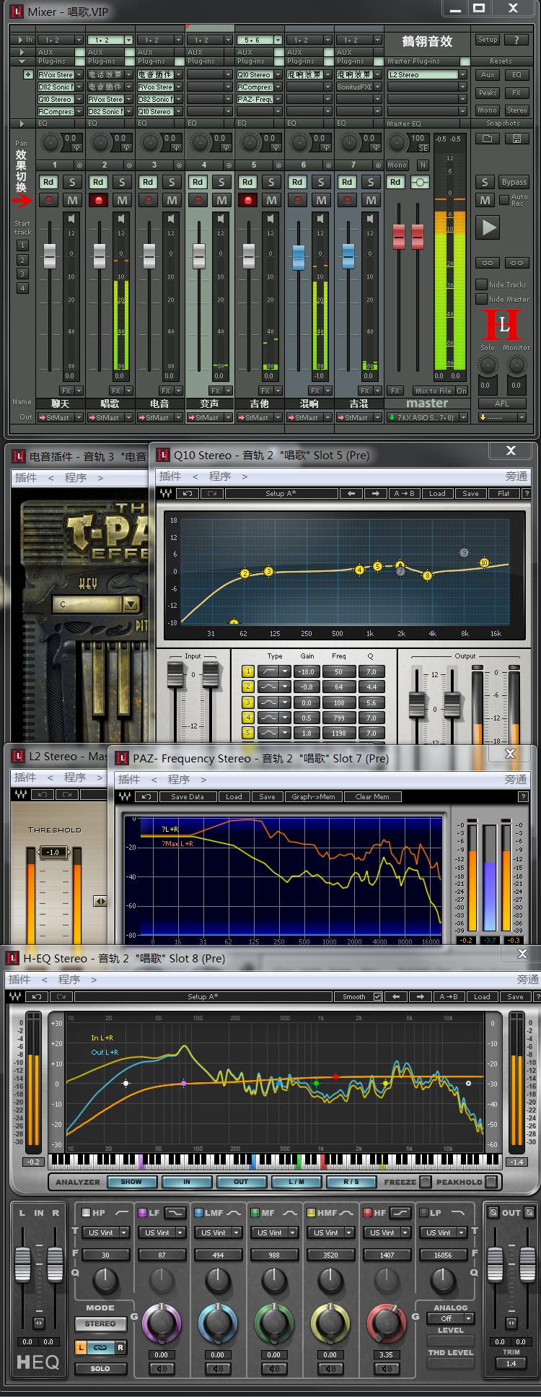541x1397 pixels.
Task: Click the help question mark button in mixer
Action: tap(516, 40)
